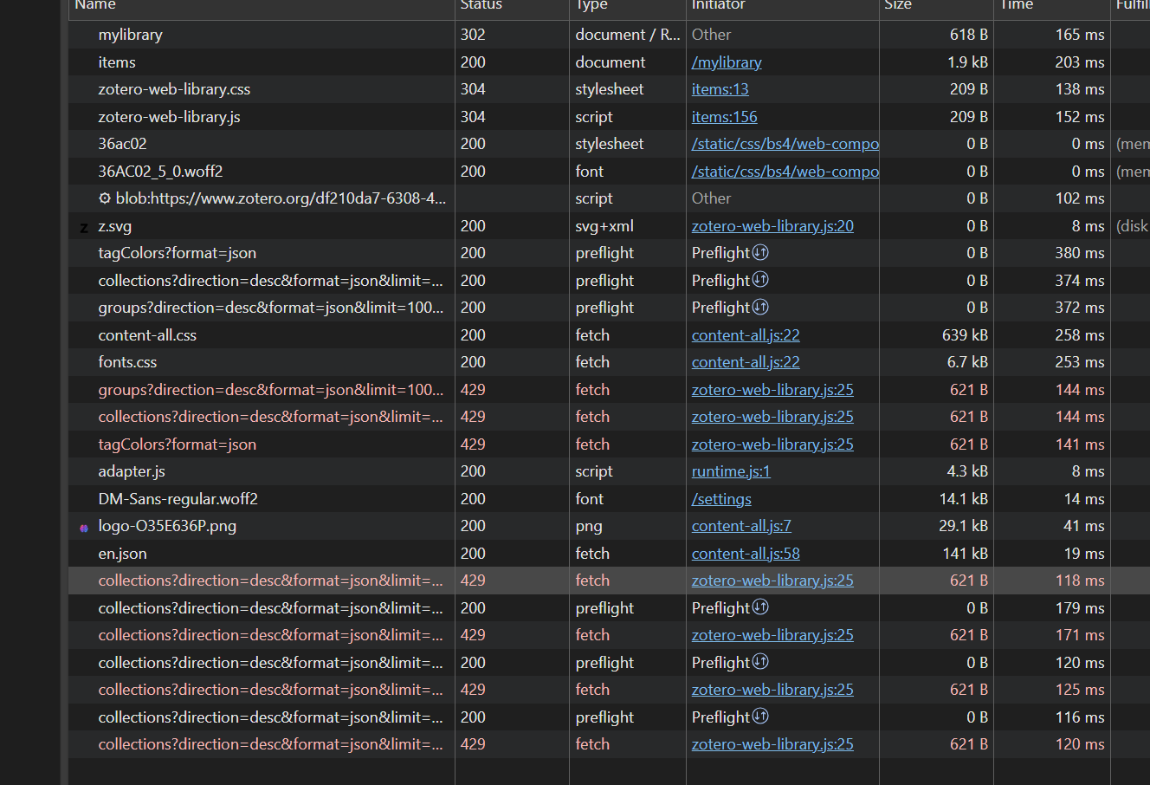Screen dimensions: 1150x785
Task: Select the z.svg request name
Action: click(x=115, y=226)
